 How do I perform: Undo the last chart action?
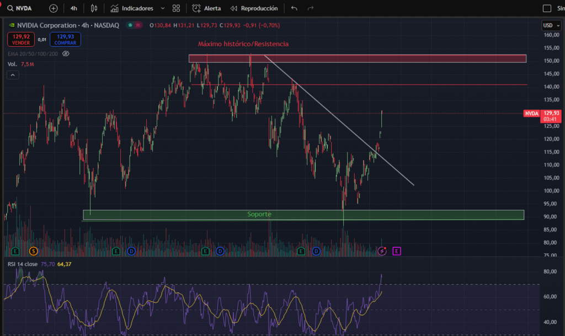[x=294, y=8]
